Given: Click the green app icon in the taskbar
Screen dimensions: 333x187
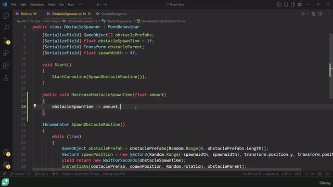Looking at the screenshot, I should click(5, 182).
